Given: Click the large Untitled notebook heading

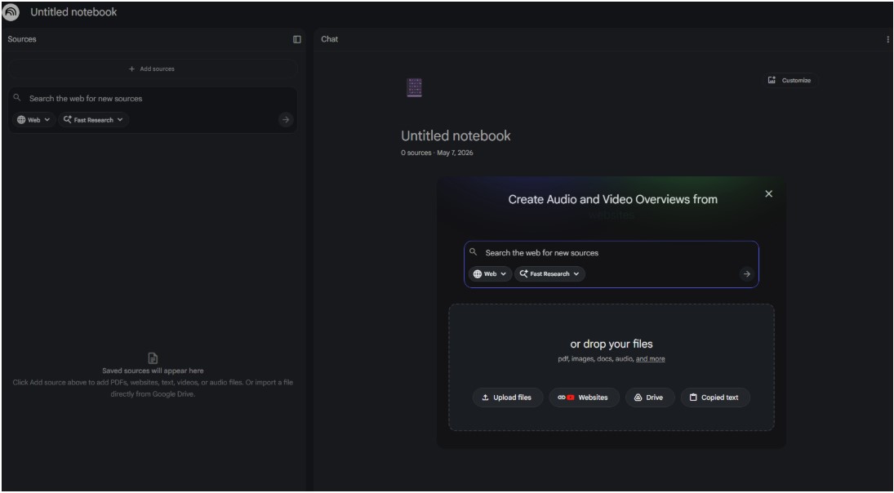Looking at the screenshot, I should [456, 135].
